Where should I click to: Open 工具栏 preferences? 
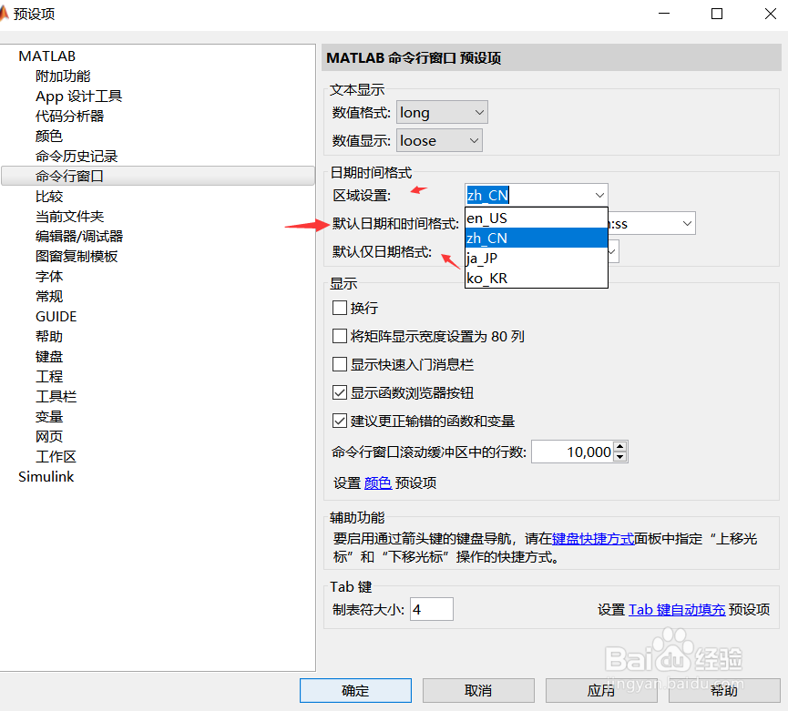coord(56,397)
